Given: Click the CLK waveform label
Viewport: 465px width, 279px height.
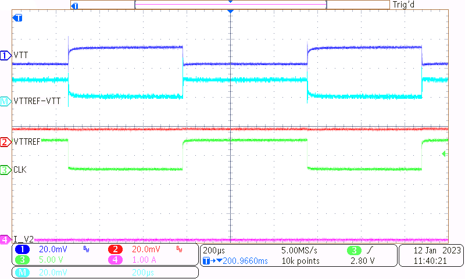Looking at the screenshot, I should [x=20, y=170].
